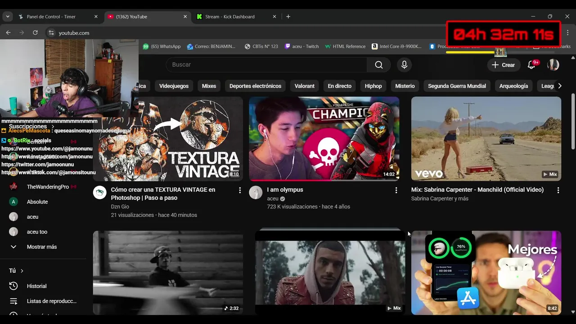Open notifications bell
The image size is (576, 324).
(531, 65)
